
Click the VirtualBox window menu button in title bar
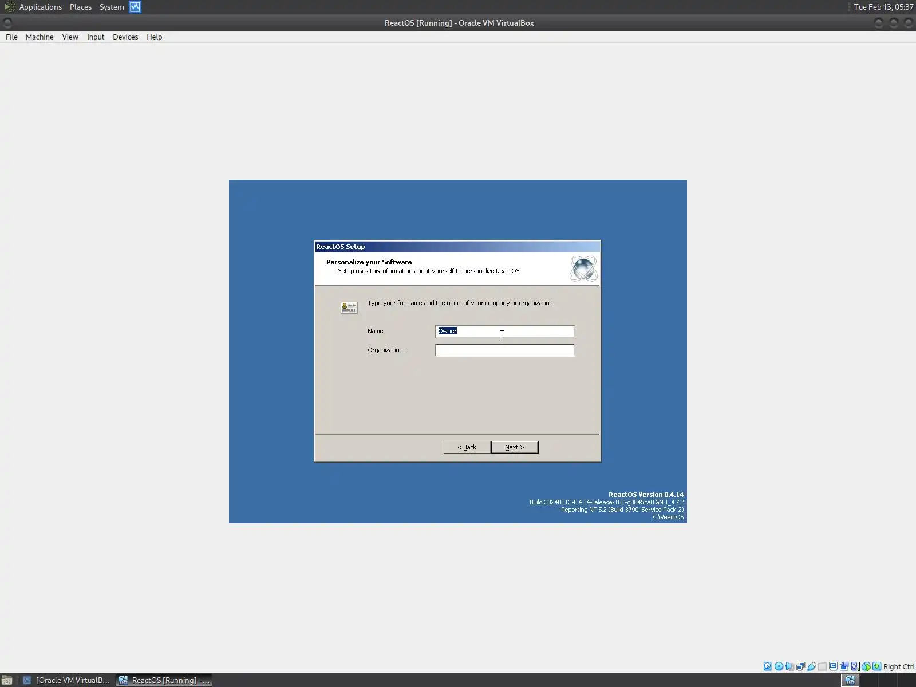(x=7, y=23)
